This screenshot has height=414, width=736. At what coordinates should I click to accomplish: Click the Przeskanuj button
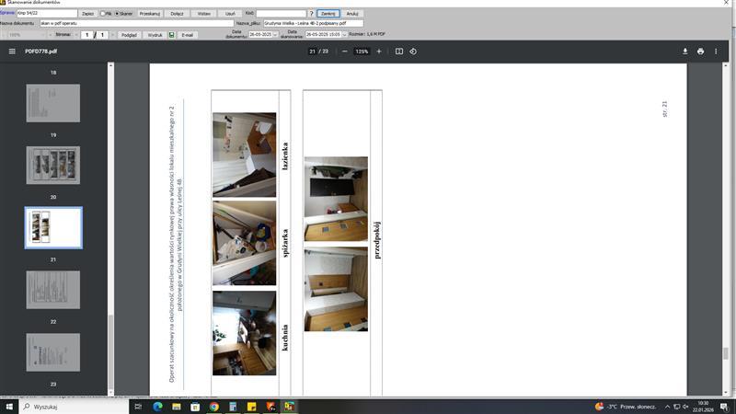pyautogui.click(x=150, y=14)
